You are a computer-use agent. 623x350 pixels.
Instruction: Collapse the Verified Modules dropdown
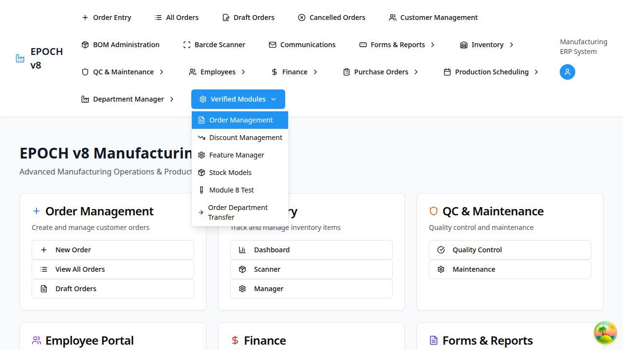[x=238, y=99]
